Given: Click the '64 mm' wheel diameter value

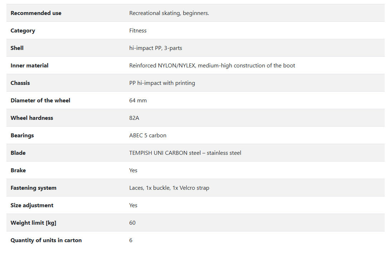Looking at the screenshot, I should click(x=138, y=101).
